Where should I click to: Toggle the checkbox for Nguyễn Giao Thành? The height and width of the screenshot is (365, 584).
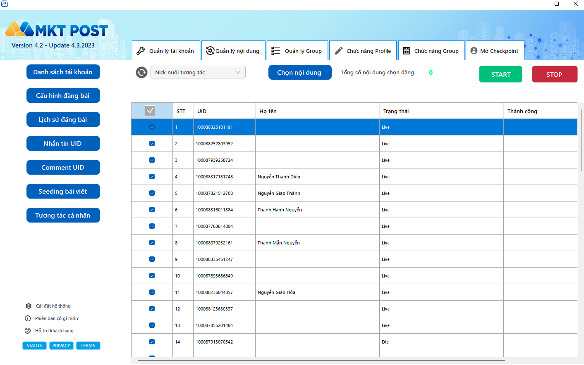152,193
